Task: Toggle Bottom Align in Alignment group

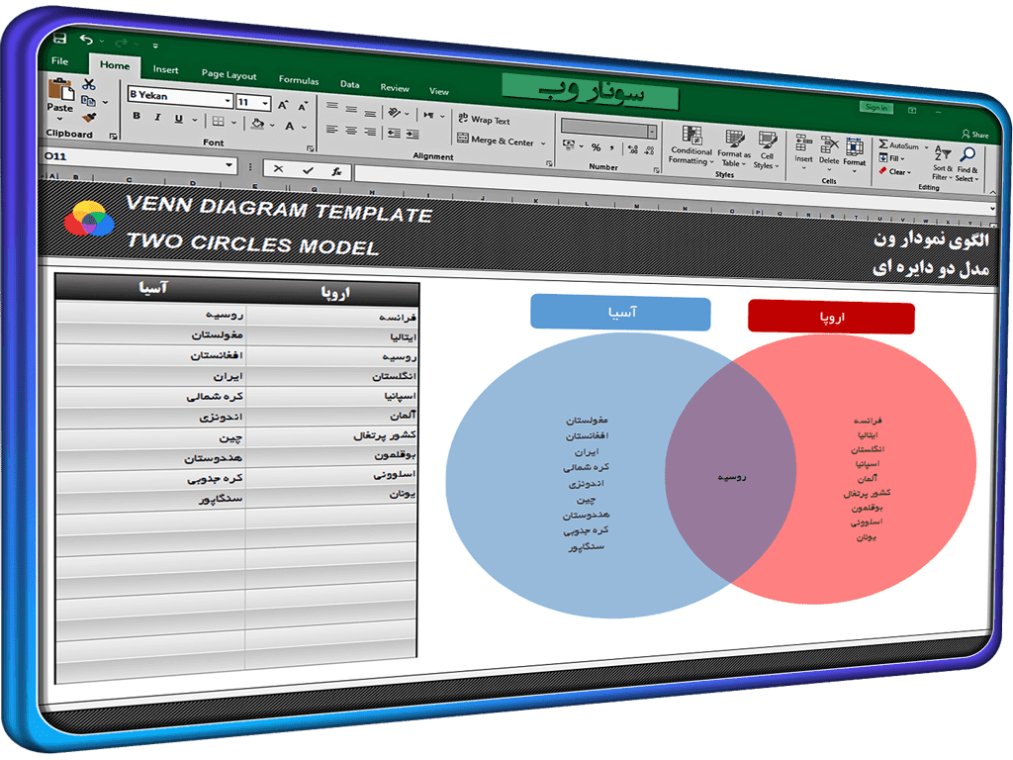Action: click(370, 113)
